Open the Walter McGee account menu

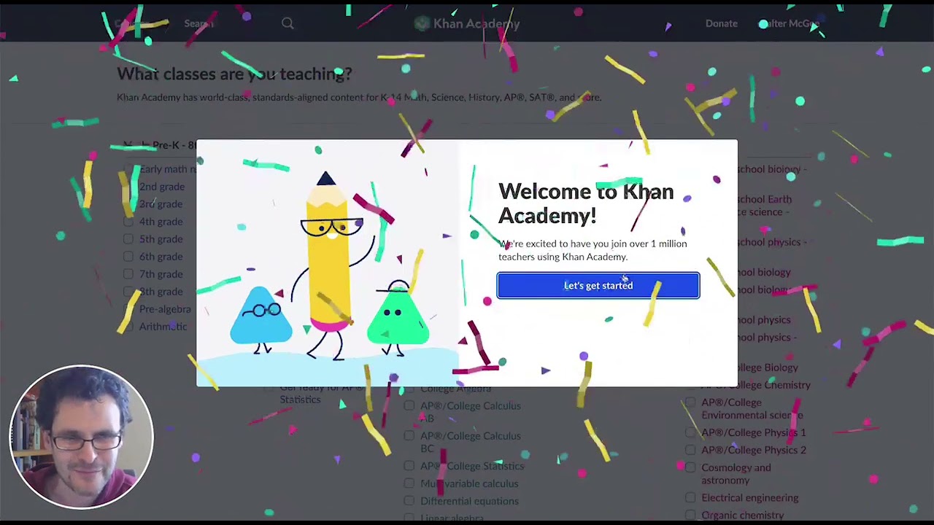tap(789, 23)
